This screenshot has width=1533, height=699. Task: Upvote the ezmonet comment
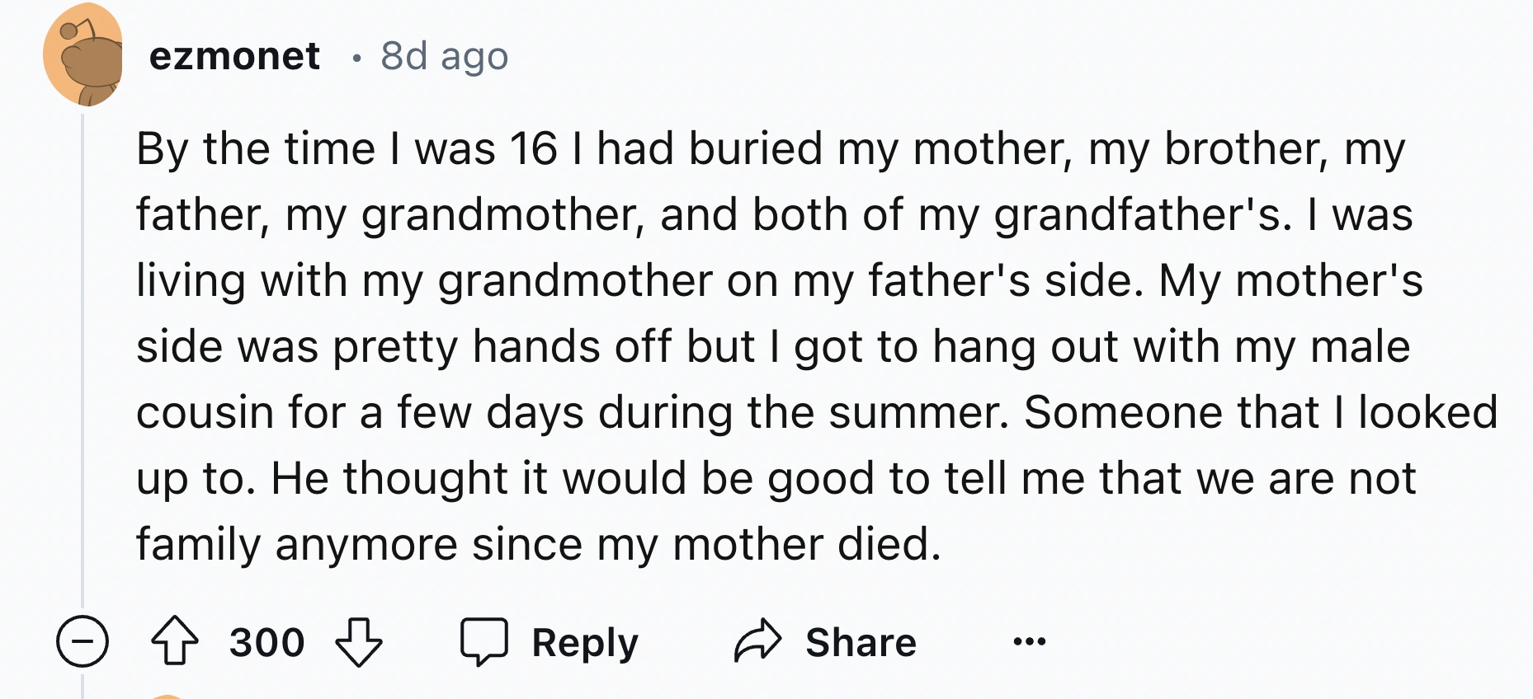pyautogui.click(x=174, y=641)
